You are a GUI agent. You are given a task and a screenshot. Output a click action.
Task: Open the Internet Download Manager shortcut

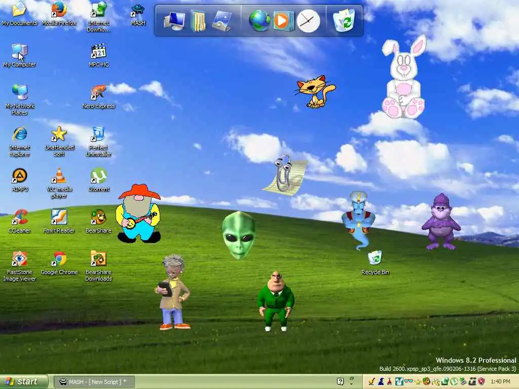(x=99, y=16)
